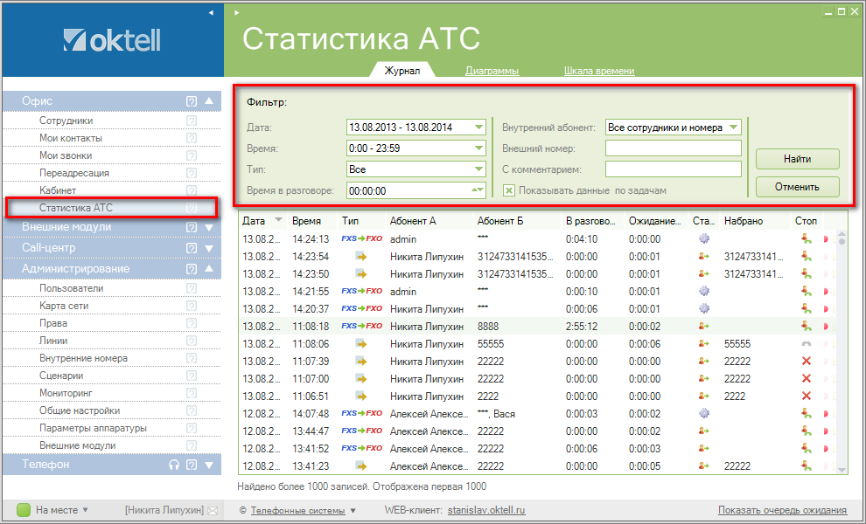866x524 pixels.
Task: Click the red X stop icon for 11:07:39 call
Action: tap(806, 361)
